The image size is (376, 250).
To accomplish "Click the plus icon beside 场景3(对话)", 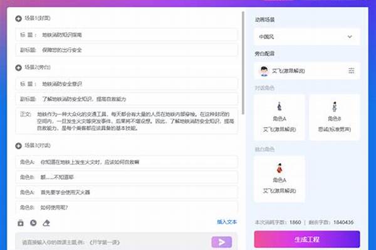I will pos(18,146).
